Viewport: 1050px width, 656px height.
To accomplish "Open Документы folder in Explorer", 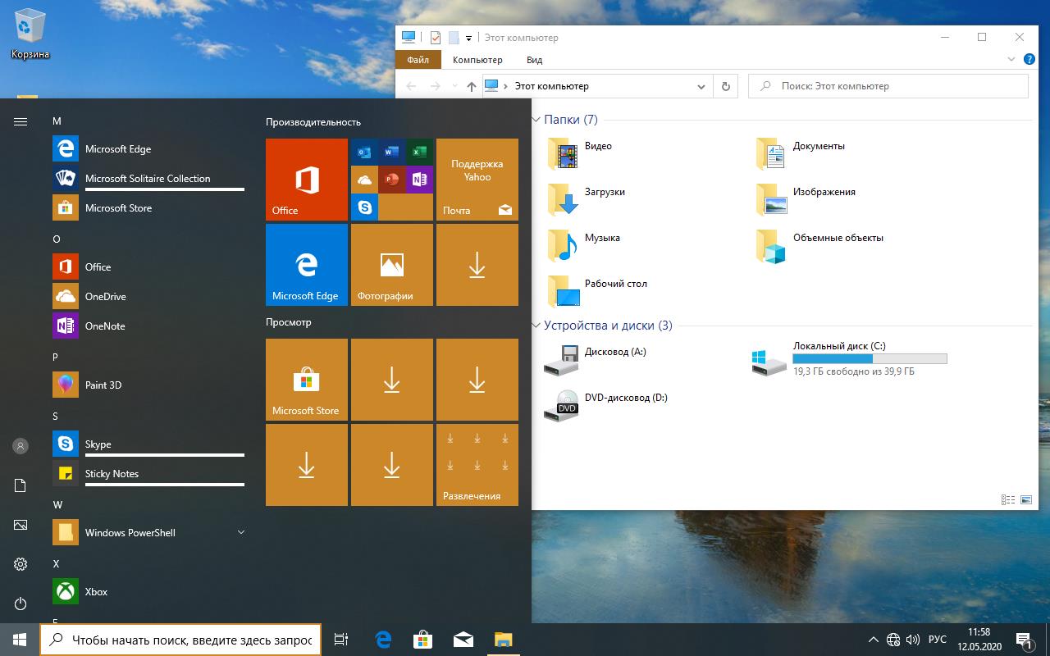I will [x=801, y=153].
